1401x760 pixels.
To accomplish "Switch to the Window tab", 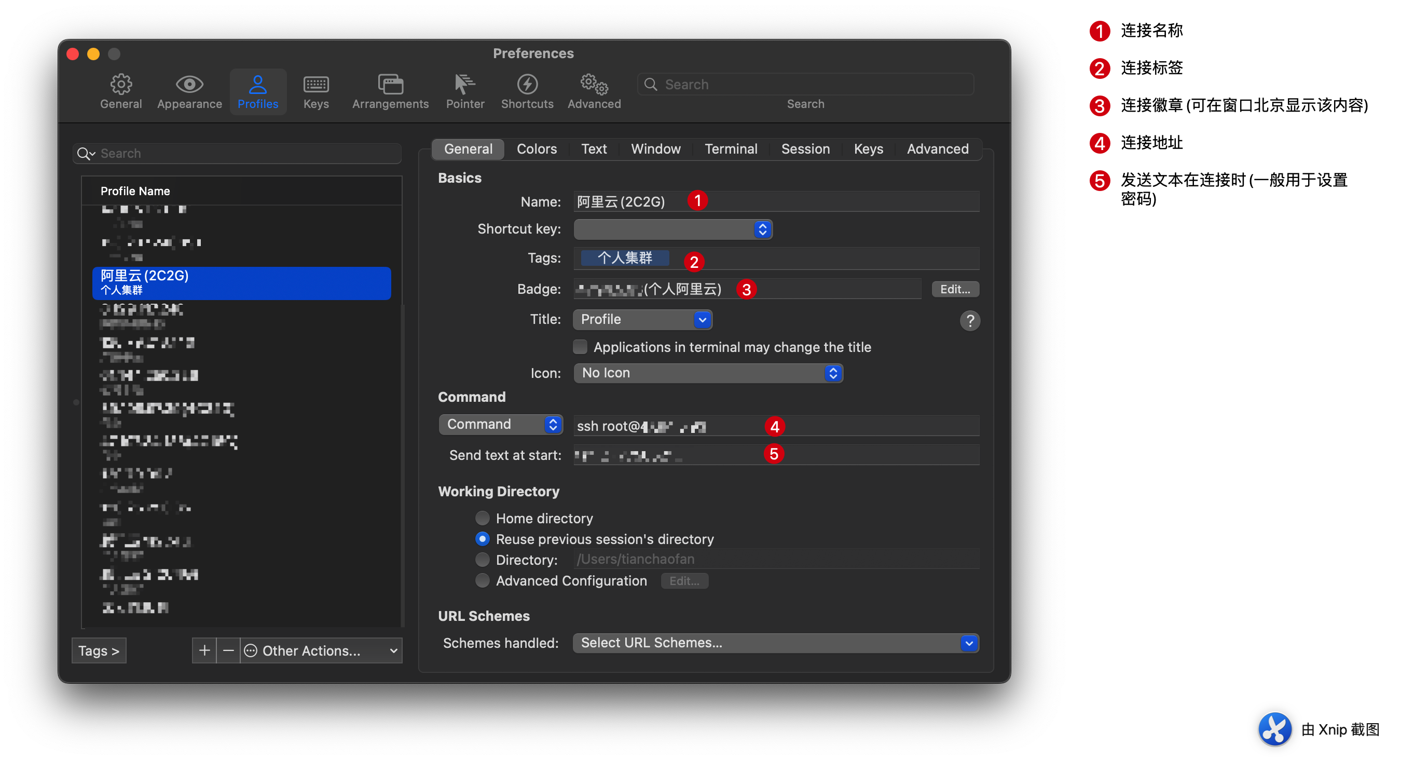I will [655, 148].
